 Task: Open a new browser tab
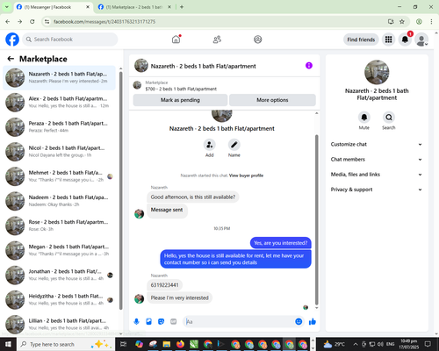[x=182, y=7]
